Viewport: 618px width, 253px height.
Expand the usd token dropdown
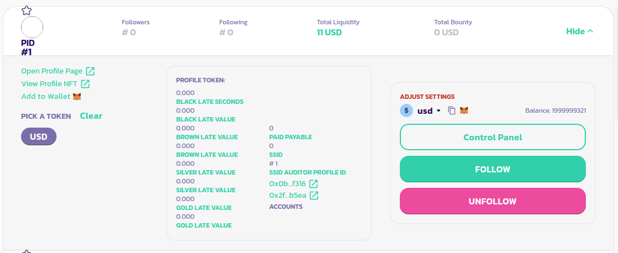tap(439, 110)
